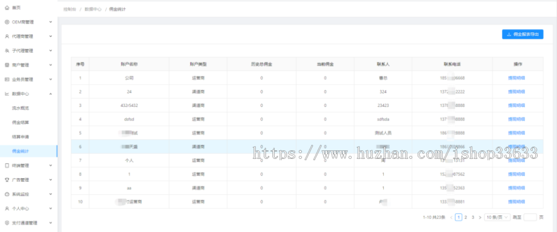Open the 10条/页 page size dropdown
This screenshot has width=557, height=232.
tap(498, 217)
